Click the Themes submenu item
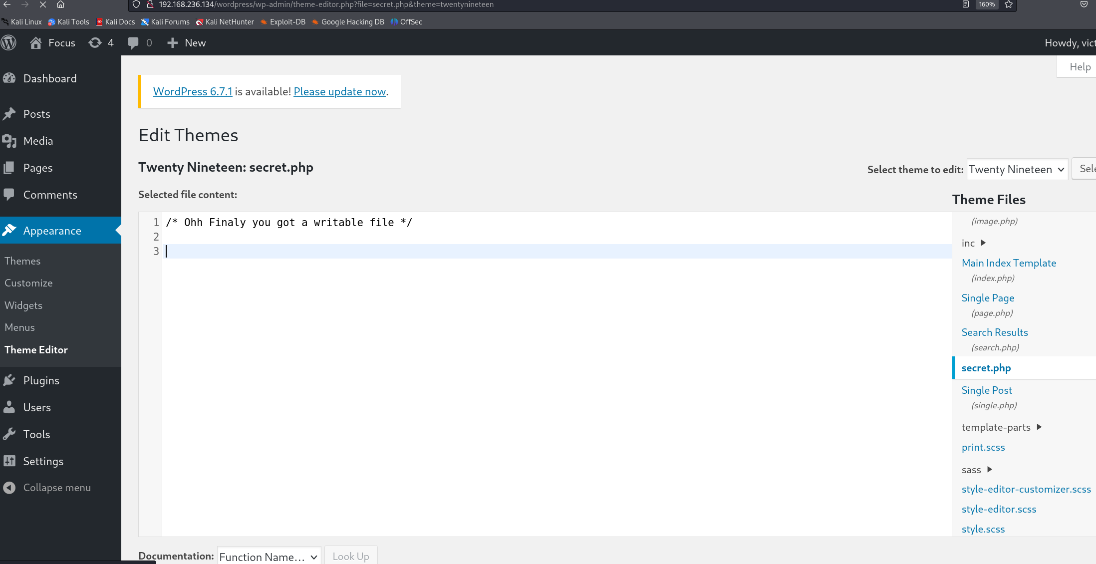This screenshot has height=564, width=1096. [22, 261]
